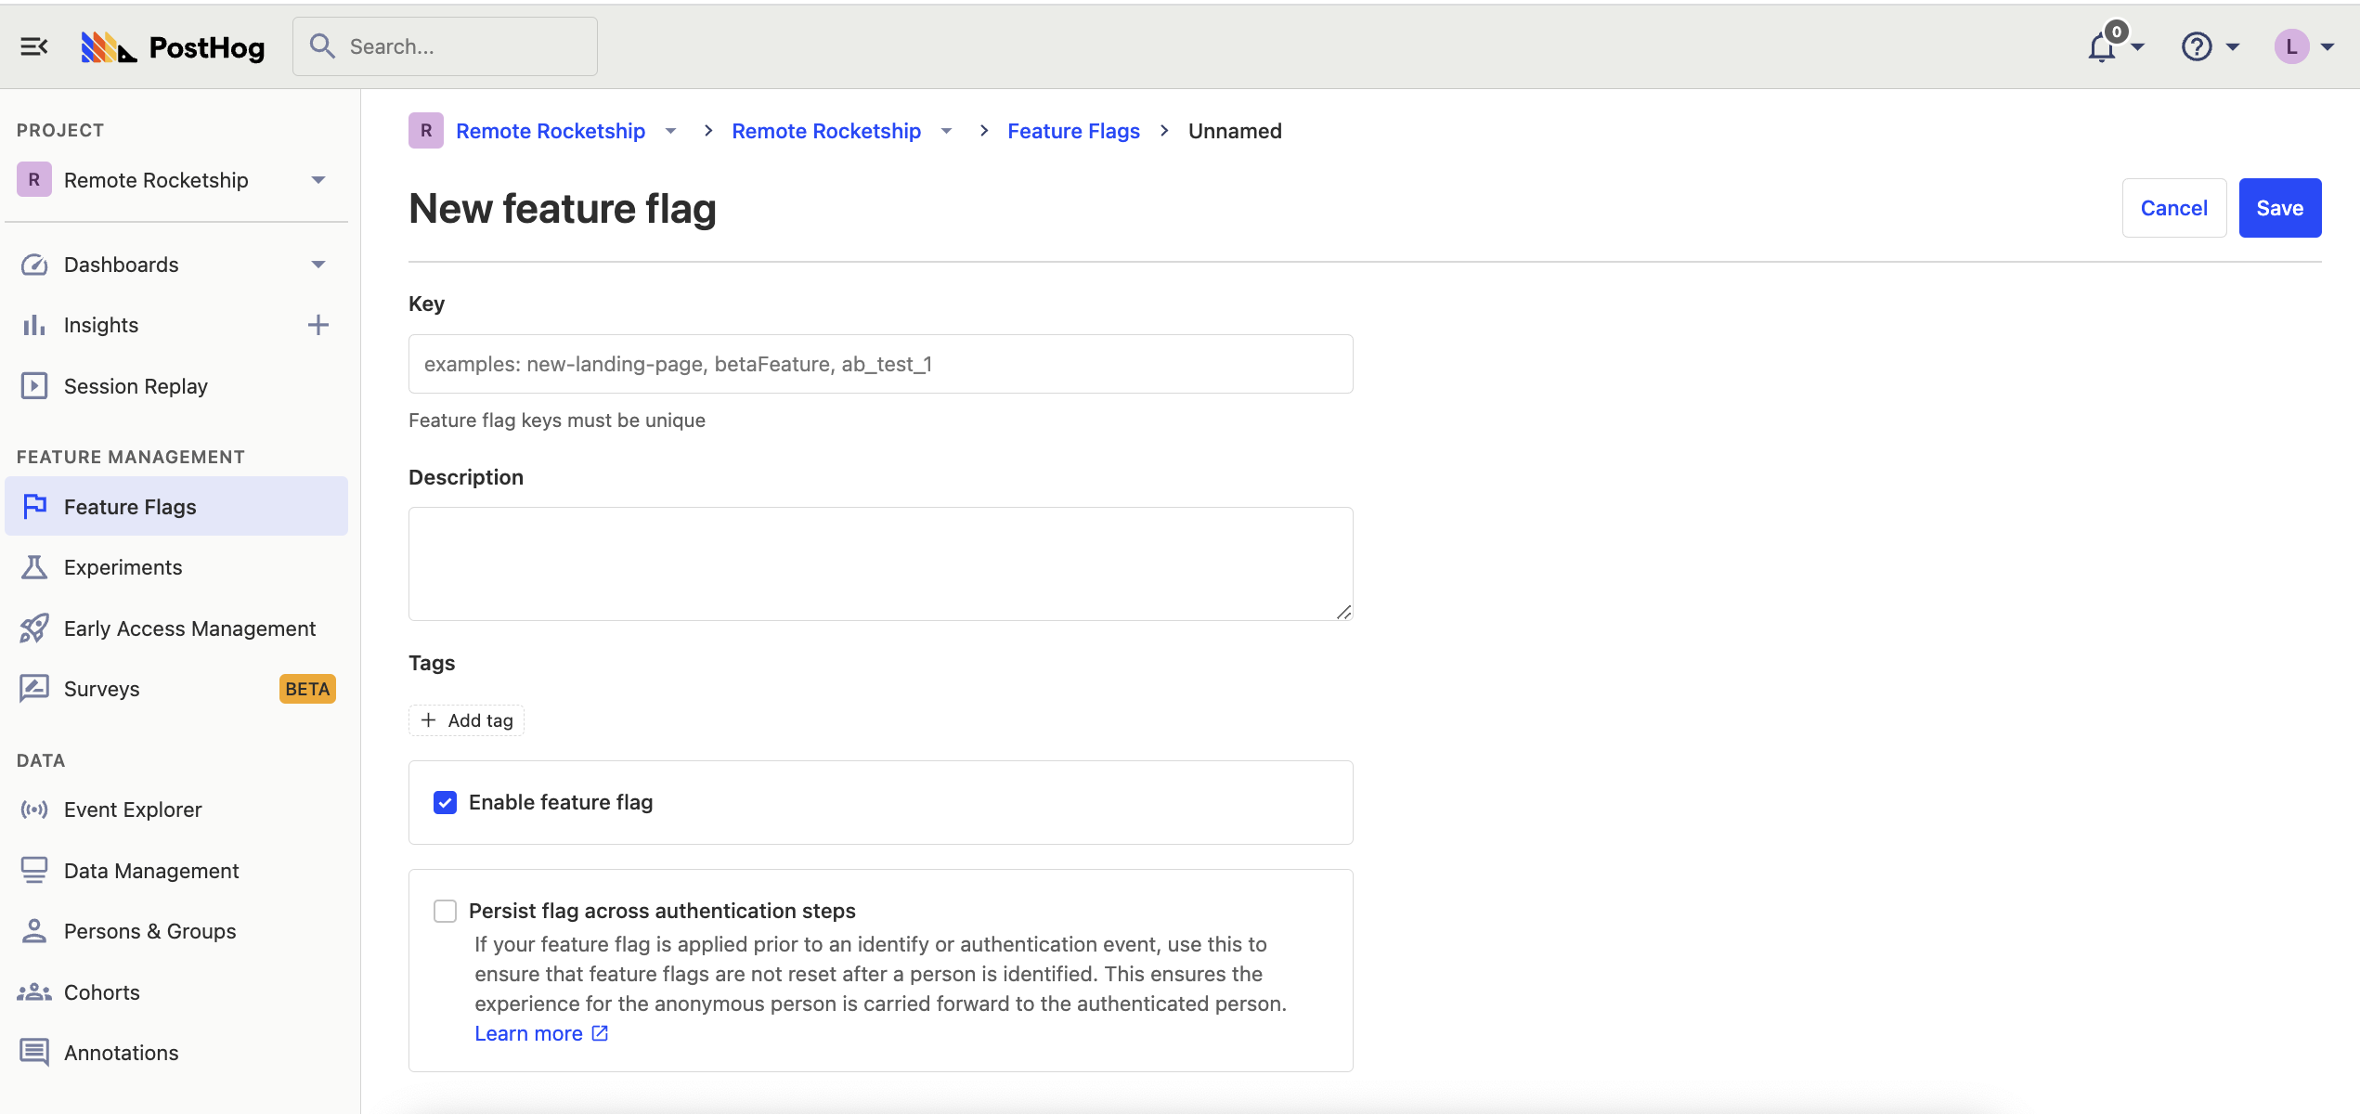This screenshot has width=2360, height=1114.
Task: Open the help question mark menu
Action: [2197, 46]
